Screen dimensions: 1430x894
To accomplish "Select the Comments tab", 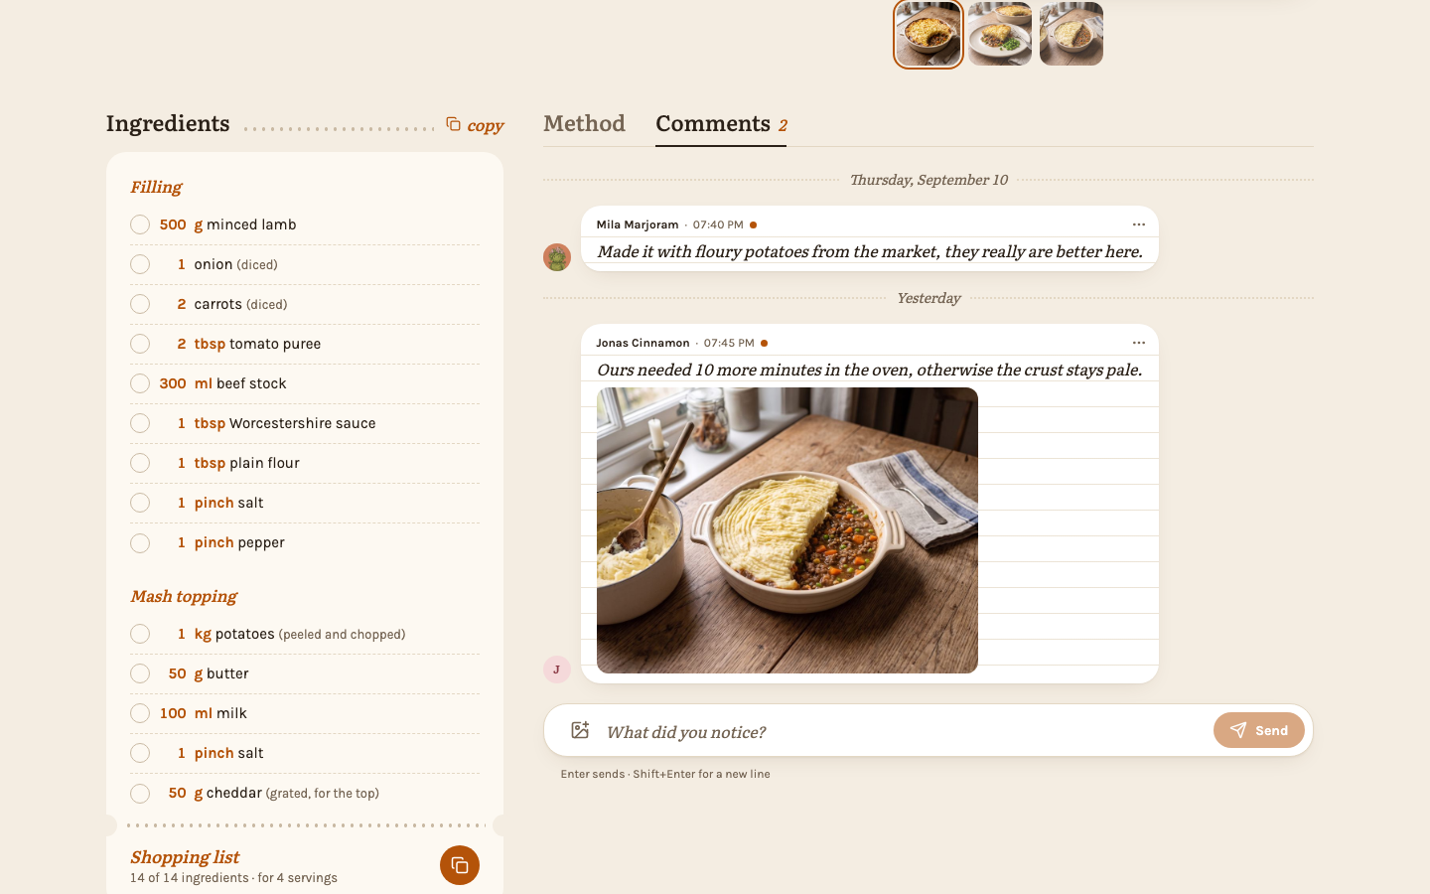I will click(721, 124).
